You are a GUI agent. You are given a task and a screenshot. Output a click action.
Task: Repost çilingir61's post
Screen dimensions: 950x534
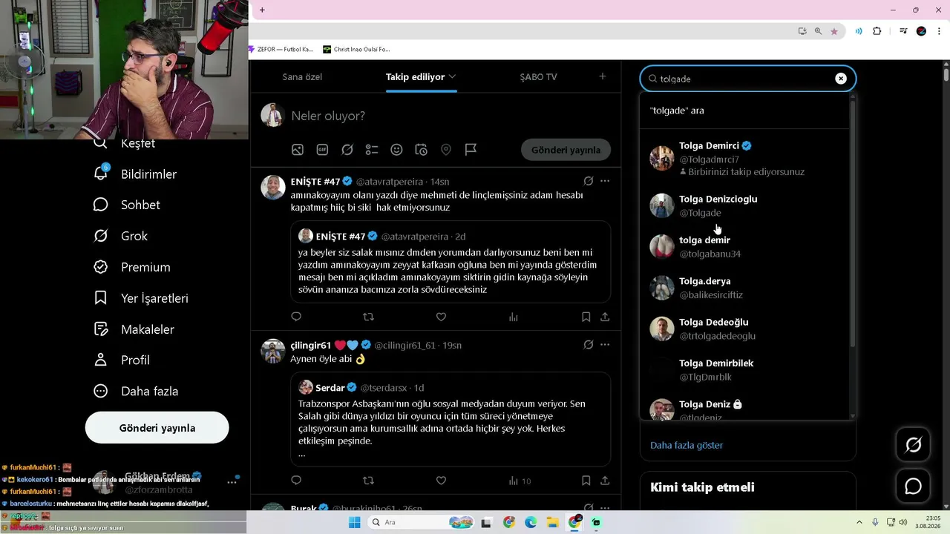pyautogui.click(x=368, y=481)
